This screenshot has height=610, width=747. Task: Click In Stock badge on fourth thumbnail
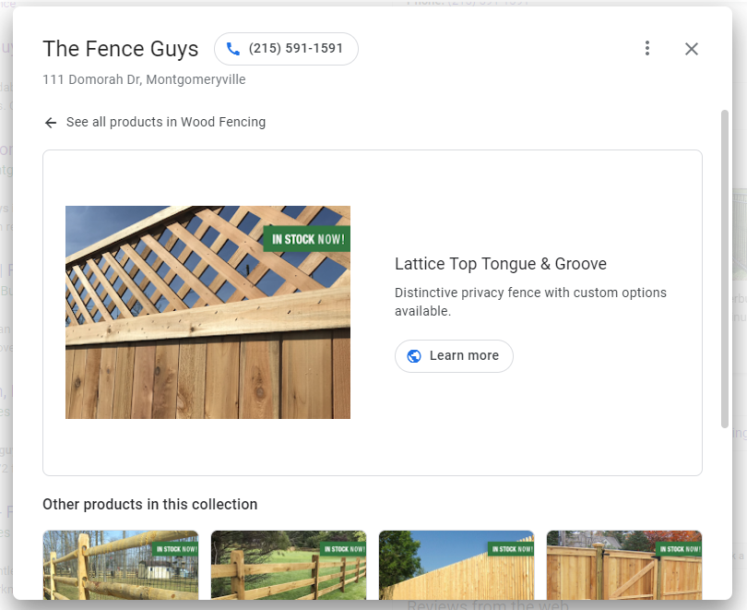pos(678,549)
